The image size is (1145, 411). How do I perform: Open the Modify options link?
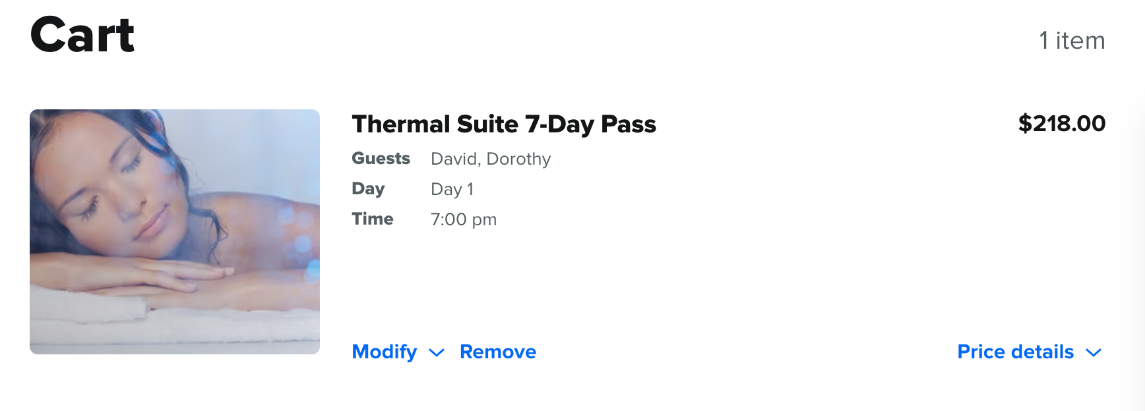click(385, 352)
